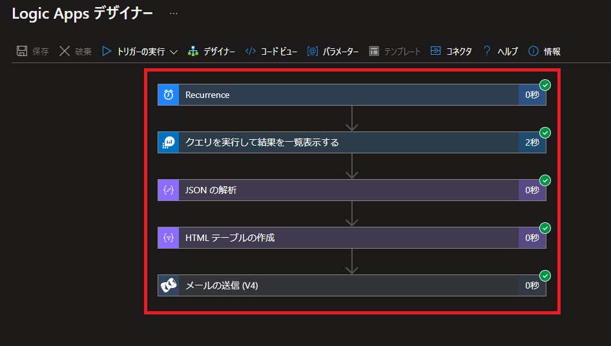Expand the メールの送信 (V4) step
The width and height of the screenshot is (611, 346).
pyautogui.click(x=351, y=285)
